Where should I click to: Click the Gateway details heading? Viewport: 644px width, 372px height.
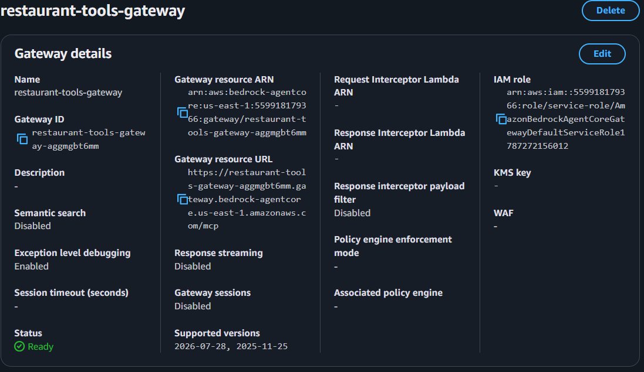(x=63, y=54)
